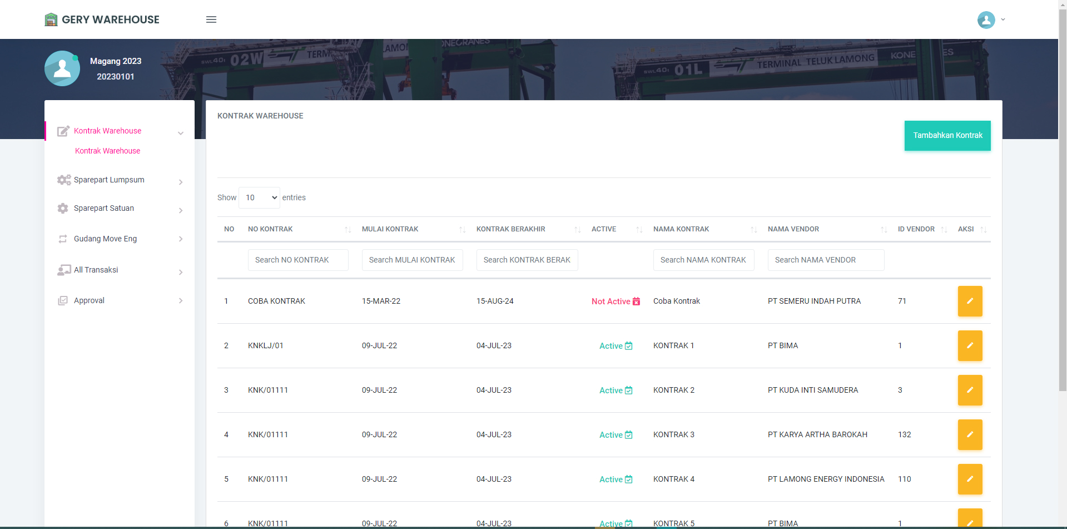Click the Gudang Move Eng transfer icon
This screenshot has width=1067, height=529.
(63, 239)
